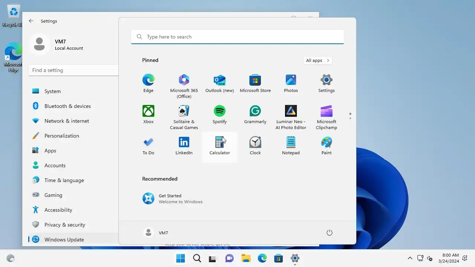Launch Microsoft 365 (Office) pinned app
This screenshot has height=267, width=475.
coord(184,86)
